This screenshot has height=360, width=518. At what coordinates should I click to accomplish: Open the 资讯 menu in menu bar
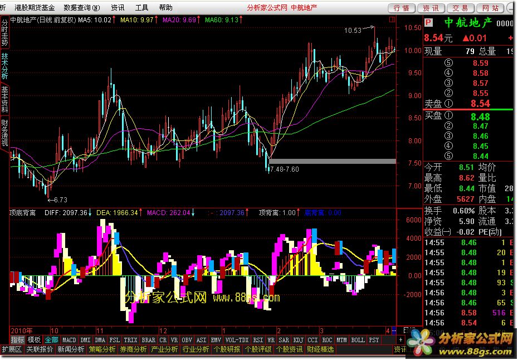pos(118,7)
